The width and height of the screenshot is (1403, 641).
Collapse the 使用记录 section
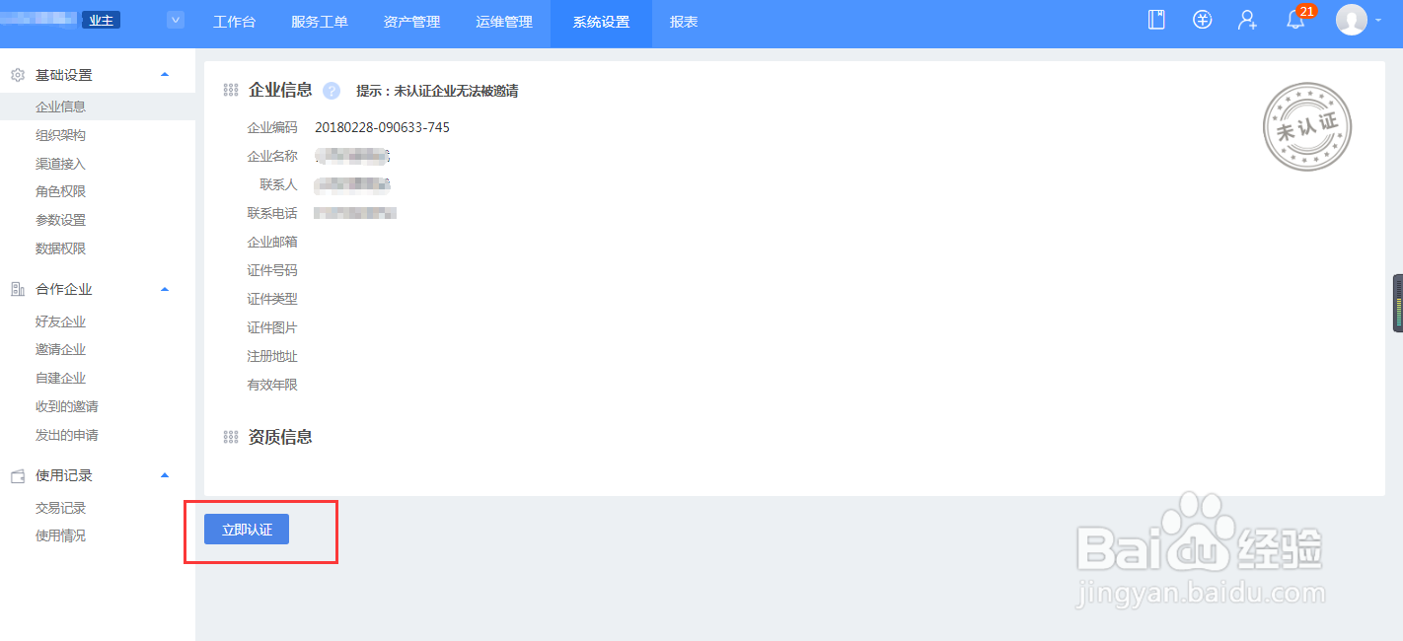point(165,475)
